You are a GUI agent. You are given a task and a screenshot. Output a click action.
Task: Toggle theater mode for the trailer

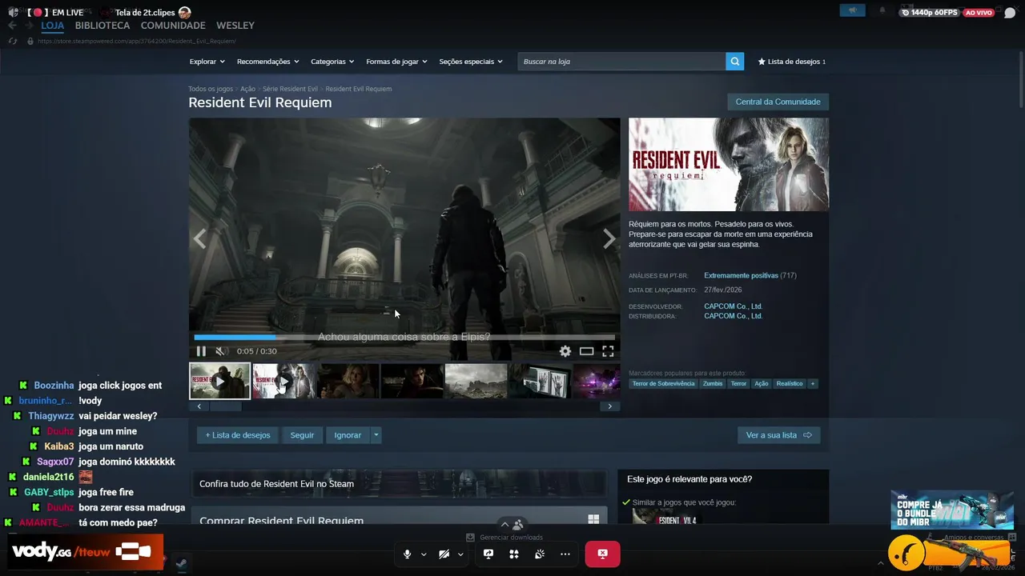click(x=587, y=351)
